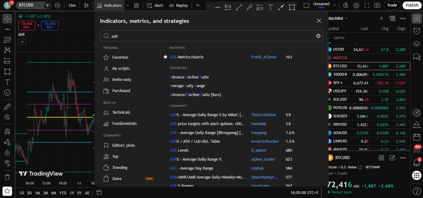This screenshot has height=198, width=423.
Task: Take a chart snapshot with camera icon
Action: point(377,5)
